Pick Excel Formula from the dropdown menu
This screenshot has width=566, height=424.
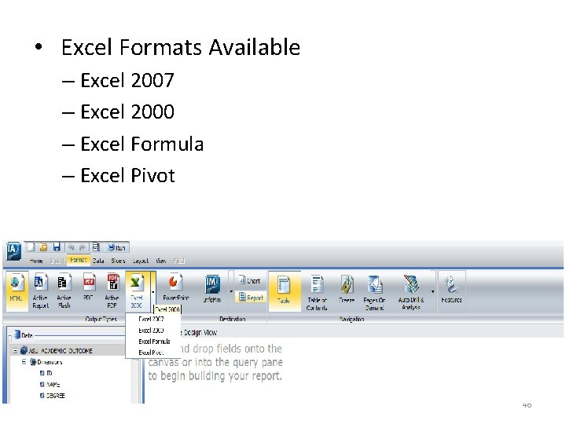[x=154, y=342]
